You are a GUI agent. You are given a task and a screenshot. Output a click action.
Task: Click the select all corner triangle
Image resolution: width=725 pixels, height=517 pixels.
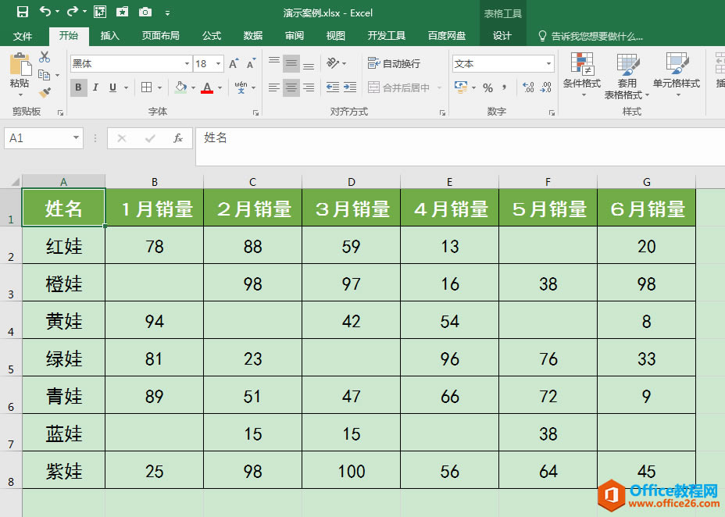tap(14, 181)
